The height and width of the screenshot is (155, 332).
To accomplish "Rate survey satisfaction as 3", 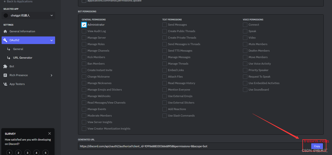I will tap(27, 153).
